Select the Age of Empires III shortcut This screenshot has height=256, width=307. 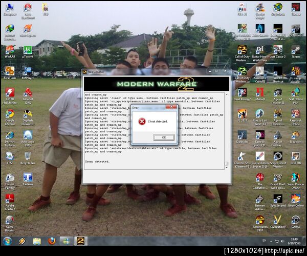tap(278, 96)
